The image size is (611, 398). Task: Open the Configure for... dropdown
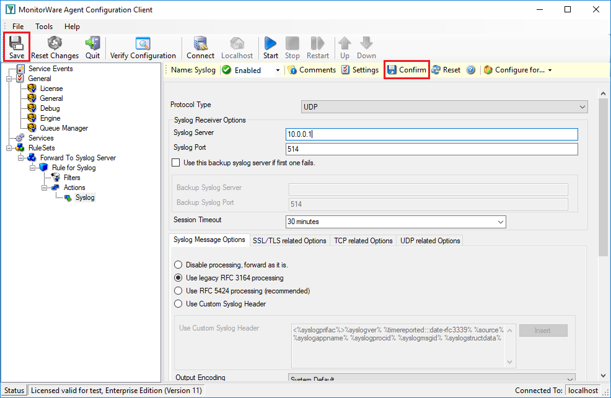pyautogui.click(x=518, y=70)
